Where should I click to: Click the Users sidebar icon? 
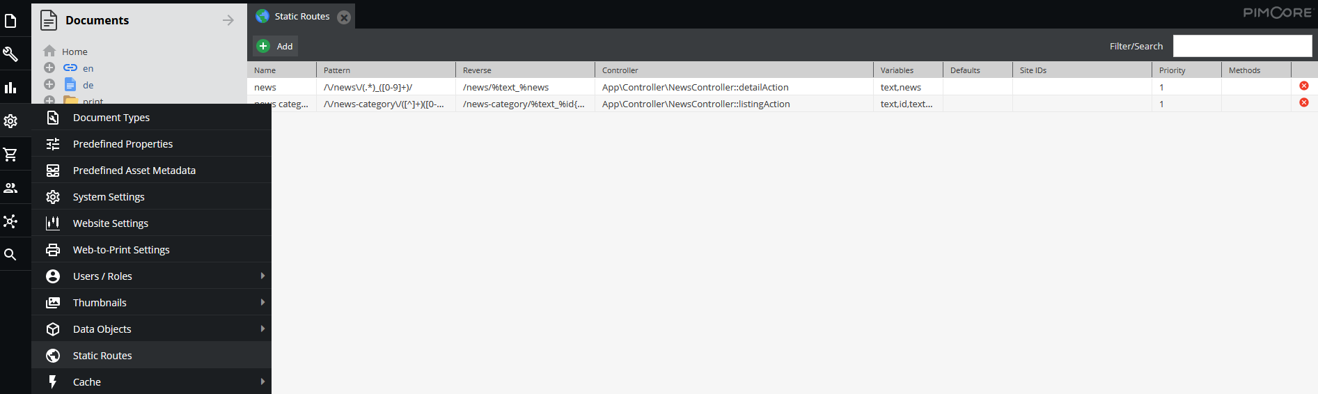coord(10,188)
